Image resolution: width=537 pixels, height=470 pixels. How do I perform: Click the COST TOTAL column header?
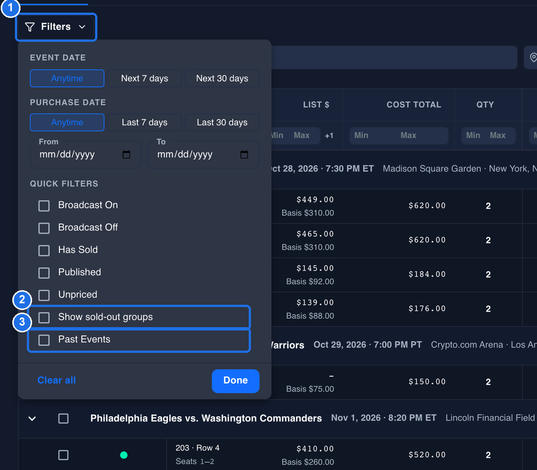tap(414, 105)
